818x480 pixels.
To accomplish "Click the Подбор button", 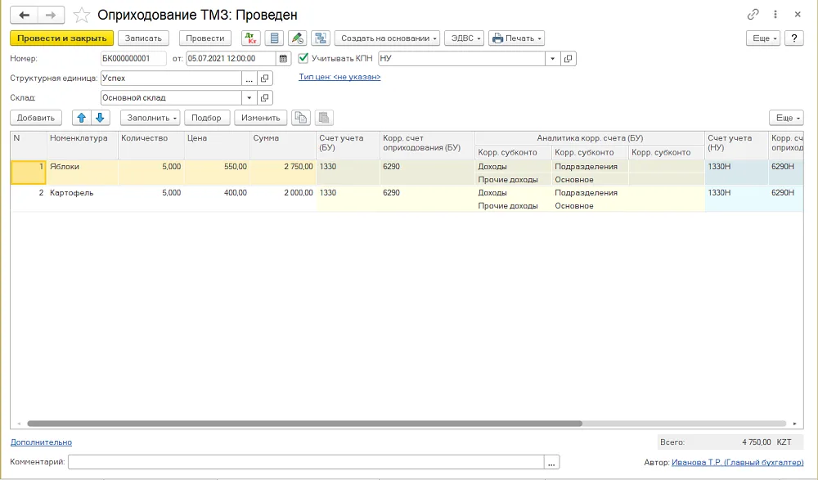I will click(x=206, y=118).
